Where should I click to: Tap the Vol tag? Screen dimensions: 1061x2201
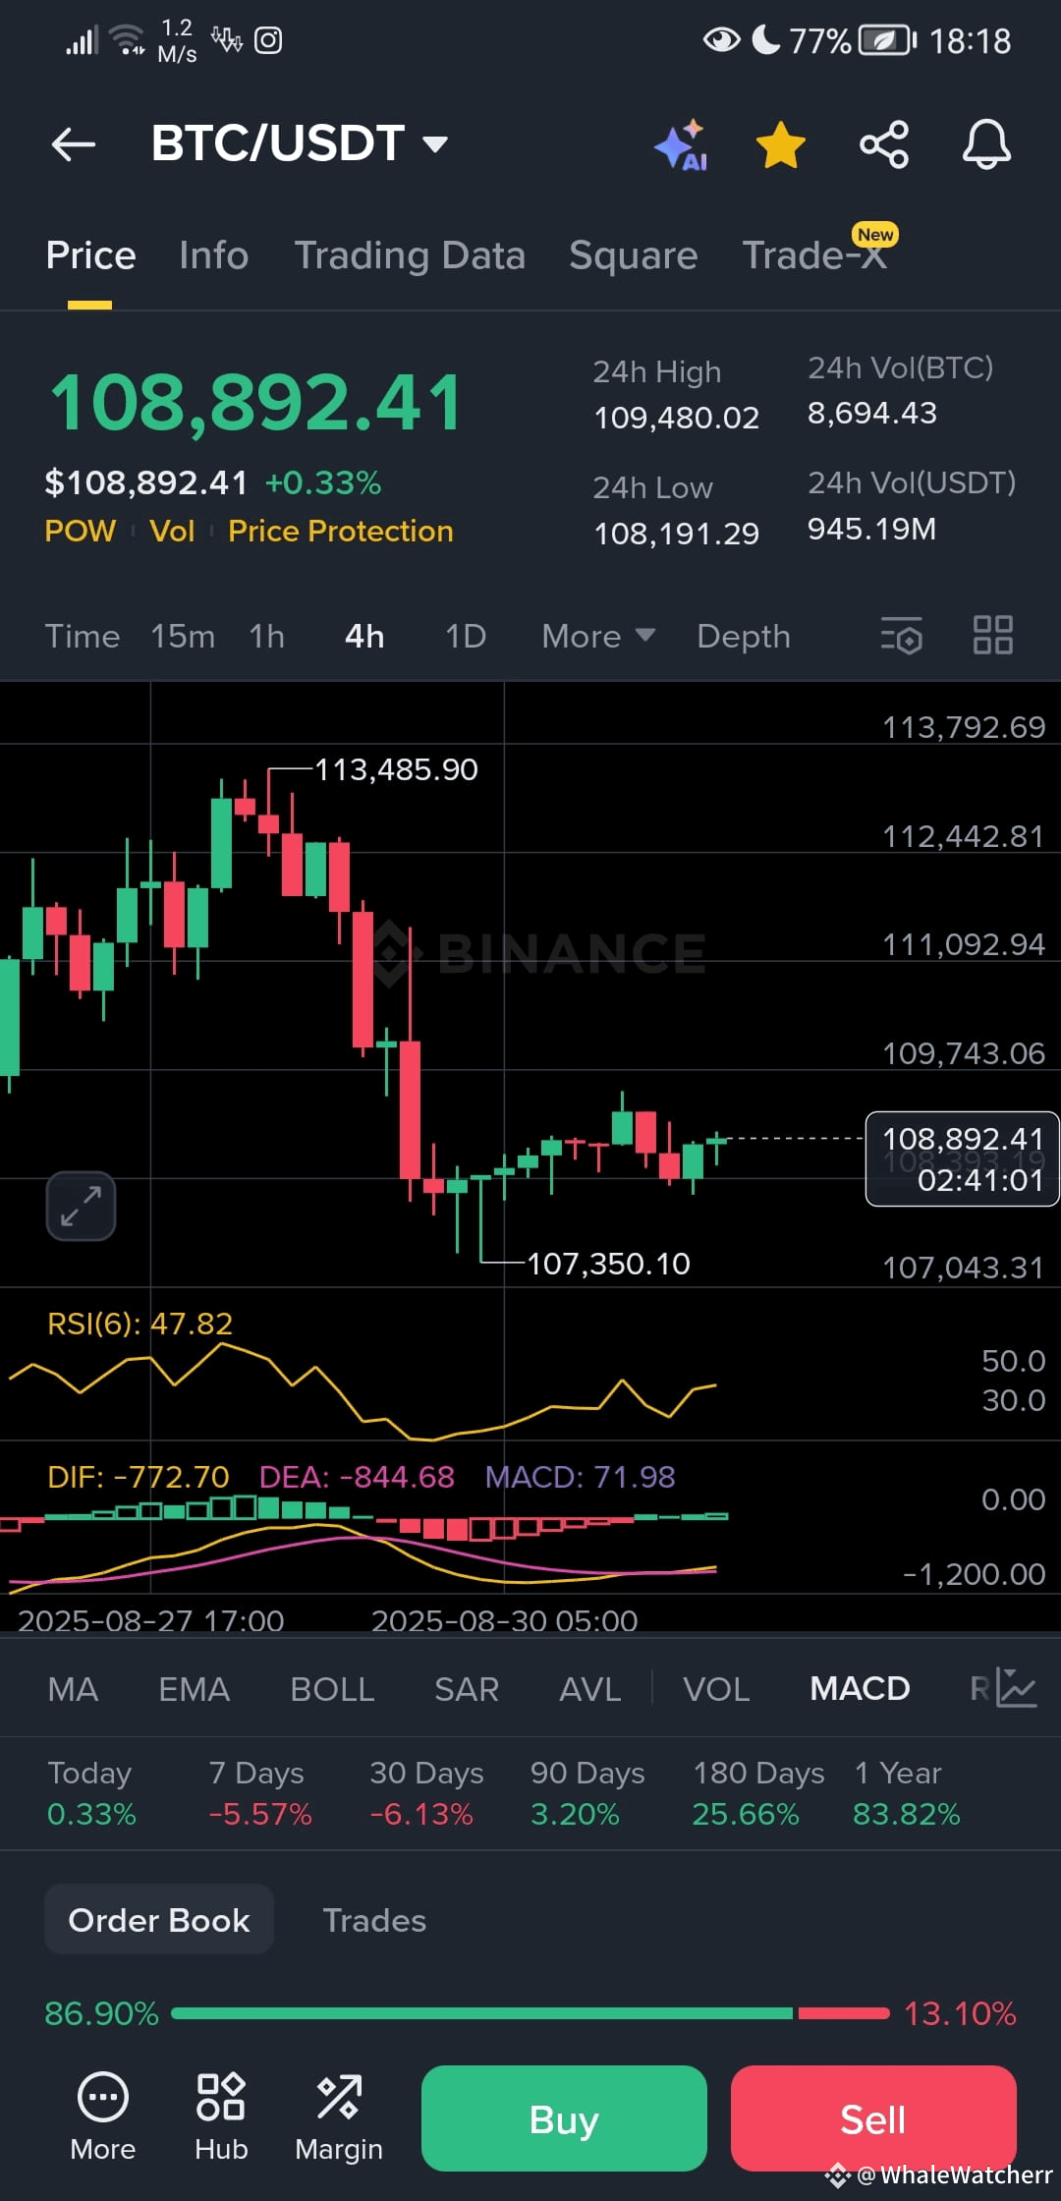[x=172, y=531]
